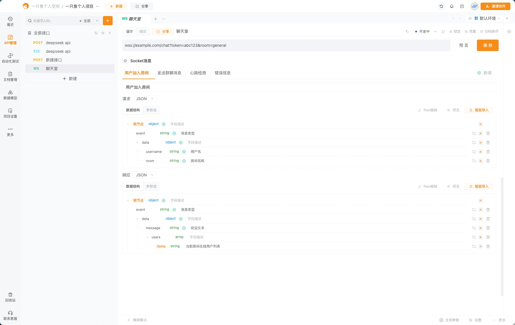Open the 默认环境 environment dropdown
This screenshot has width=515, height=325.
[x=487, y=18]
